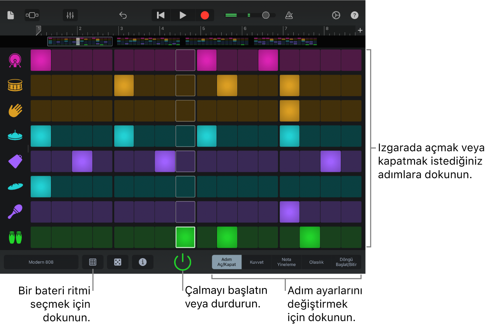Select the hand clap row icon

click(15, 110)
